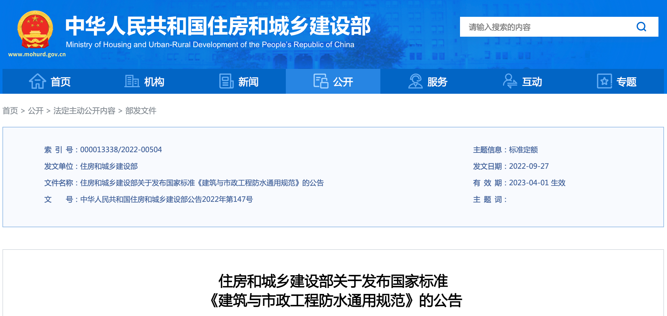Click the 公开 breadcrumb link
667x316 pixels.
[x=36, y=111]
